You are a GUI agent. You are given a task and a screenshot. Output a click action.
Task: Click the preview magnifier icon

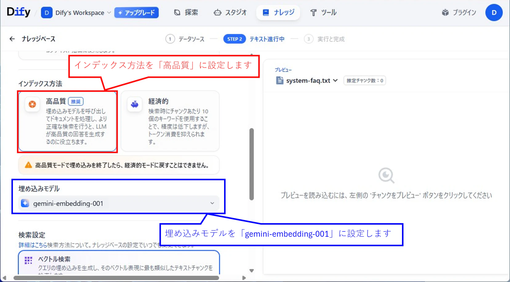pos(386,176)
